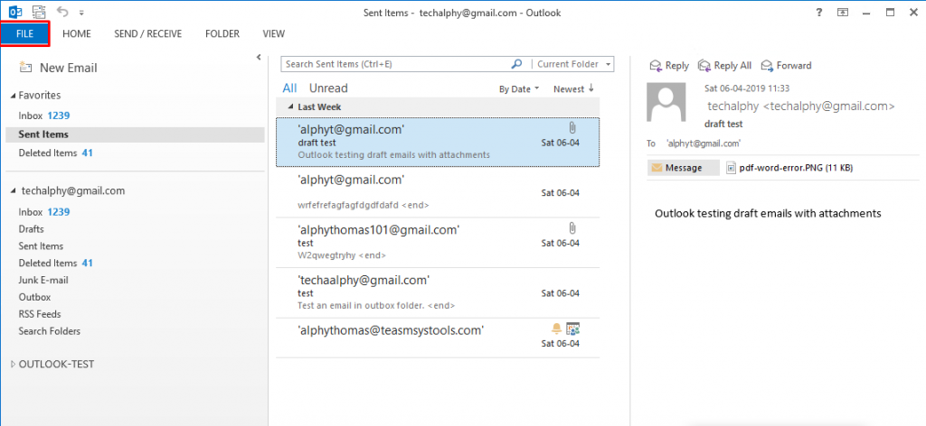Open the Current Folder scope dropdown
This screenshot has width=926, height=426.
(574, 64)
